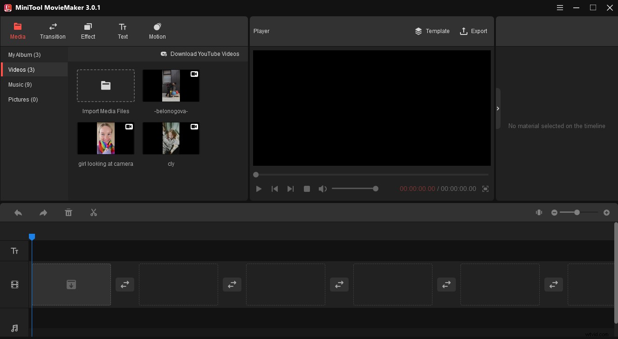Open the Download YouTube Videos feature
Screen dimensions: 618x339
tap(200, 54)
